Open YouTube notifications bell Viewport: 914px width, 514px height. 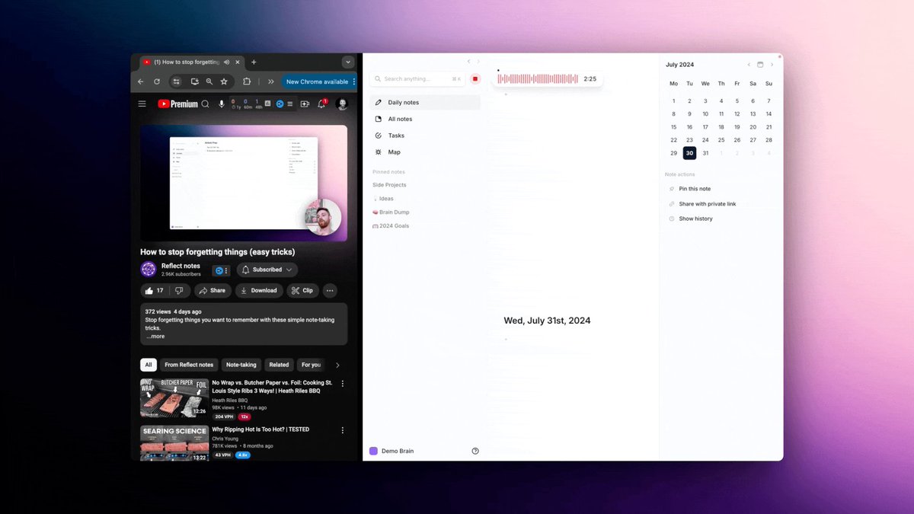pyautogui.click(x=321, y=104)
